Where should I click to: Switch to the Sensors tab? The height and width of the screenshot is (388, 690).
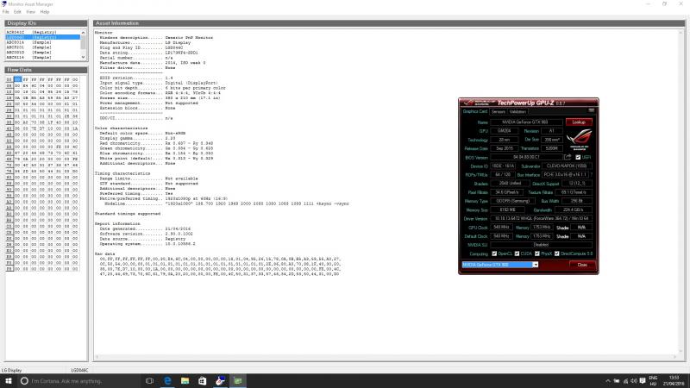499,111
